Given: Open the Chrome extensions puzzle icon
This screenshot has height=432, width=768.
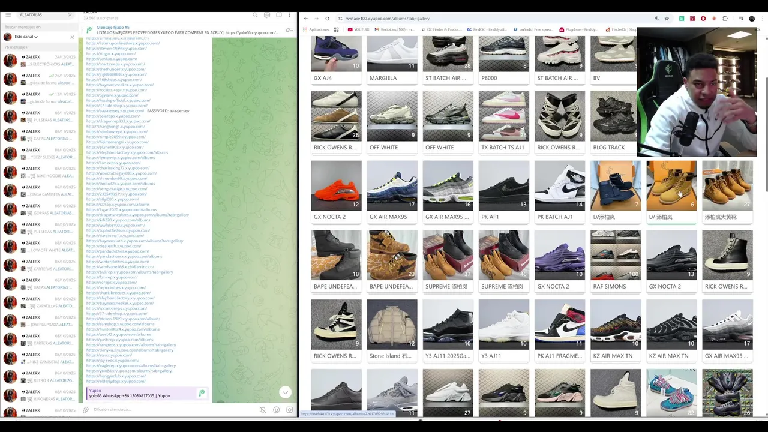Looking at the screenshot, I should [725, 19].
